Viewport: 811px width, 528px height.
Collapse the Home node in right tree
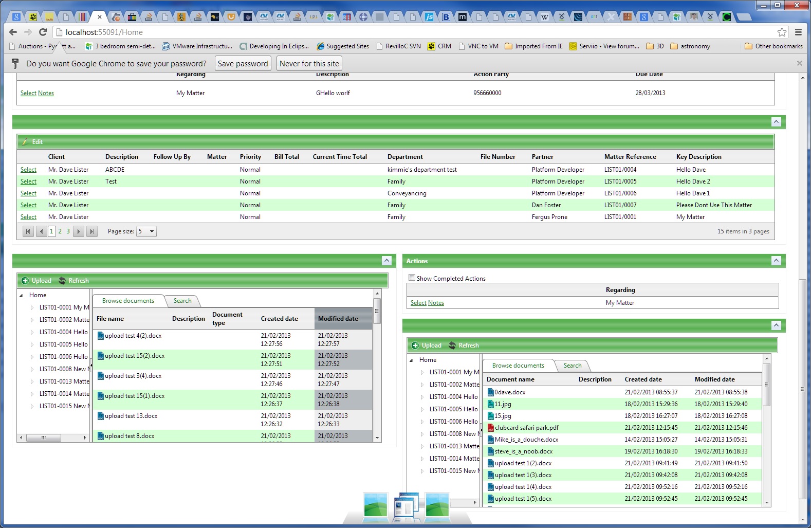[x=411, y=360]
